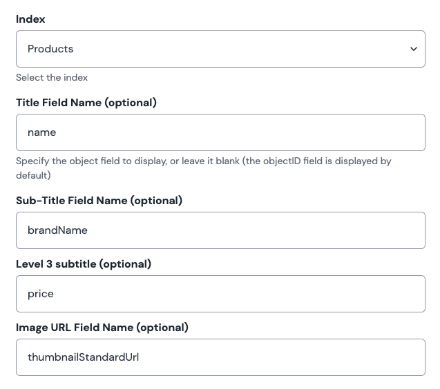Screen dimensions: 440x389
Task: Place cursor on 'thumbnailStandardUrl' value text
Action: coord(83,357)
